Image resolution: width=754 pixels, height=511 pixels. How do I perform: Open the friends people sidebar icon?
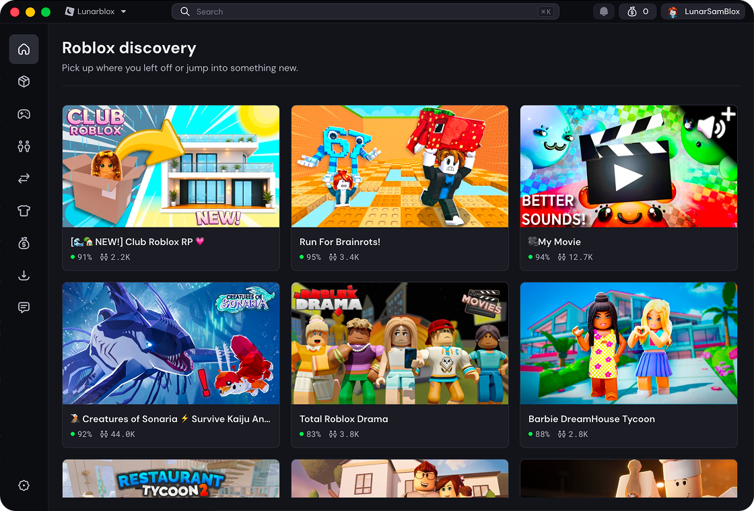[24, 146]
